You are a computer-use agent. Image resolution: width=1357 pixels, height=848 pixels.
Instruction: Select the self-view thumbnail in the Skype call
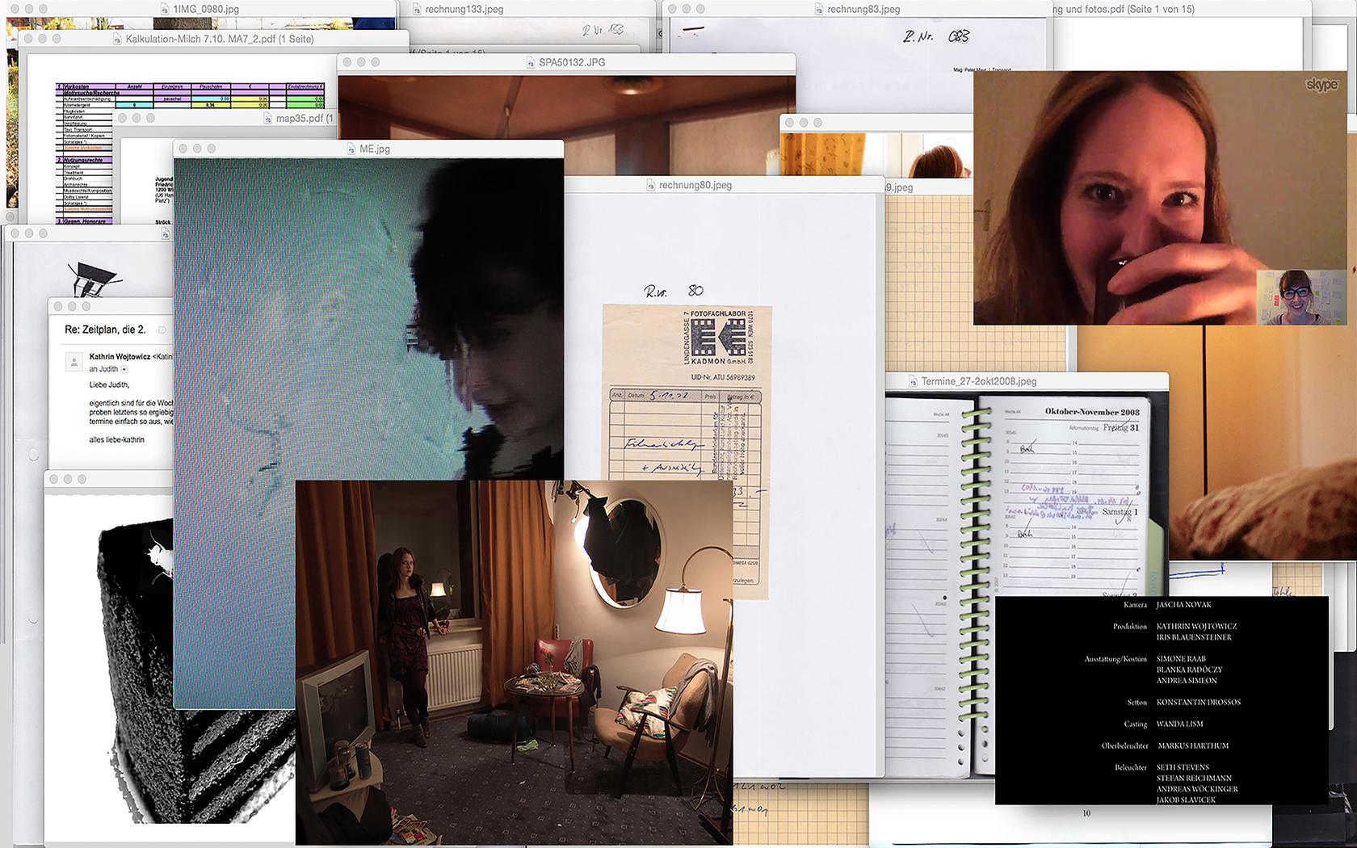(1301, 297)
